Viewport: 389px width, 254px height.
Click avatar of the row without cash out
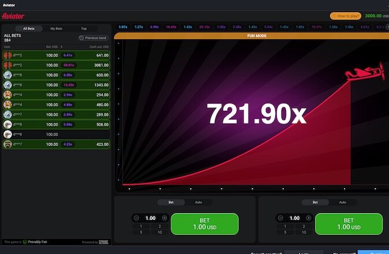point(8,135)
